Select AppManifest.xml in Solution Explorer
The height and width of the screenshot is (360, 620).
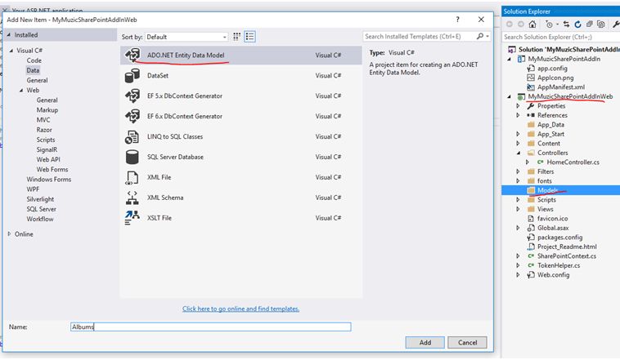point(560,87)
